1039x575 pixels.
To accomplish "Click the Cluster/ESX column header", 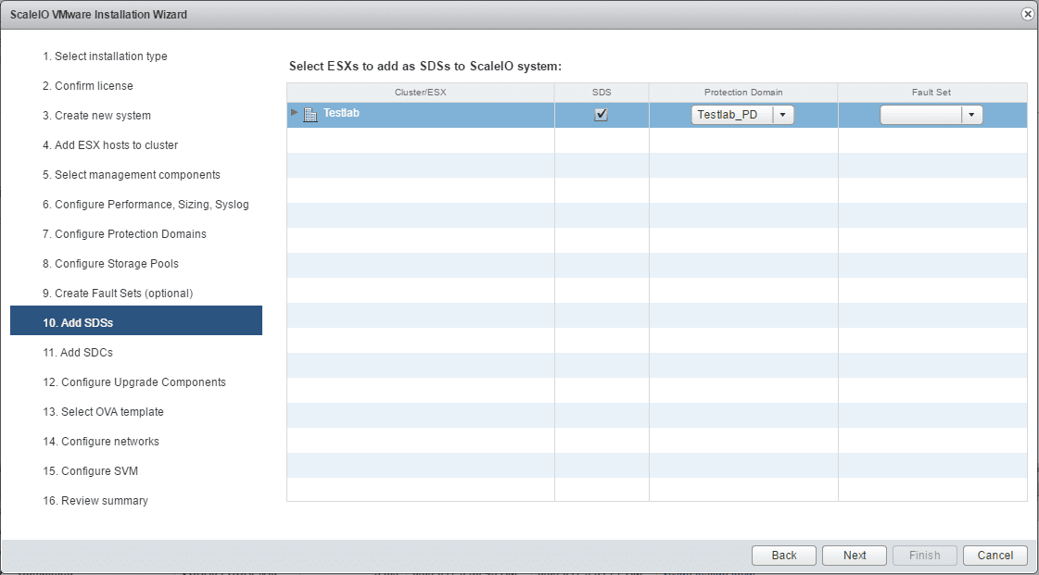I will click(421, 93).
